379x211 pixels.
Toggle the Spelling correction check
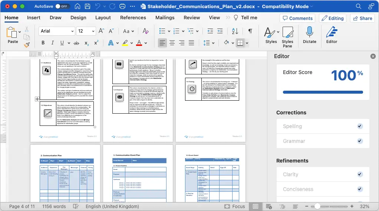tap(360, 126)
